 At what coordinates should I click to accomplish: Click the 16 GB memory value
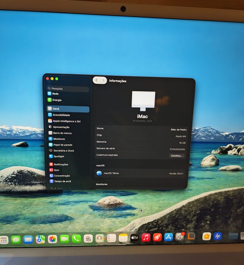point(182,143)
